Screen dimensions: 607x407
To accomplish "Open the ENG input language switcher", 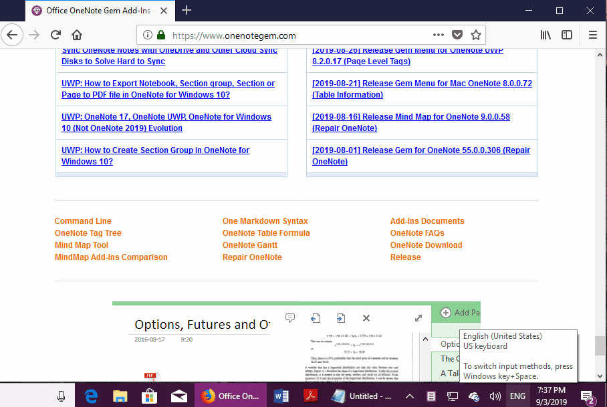I will [x=517, y=395].
